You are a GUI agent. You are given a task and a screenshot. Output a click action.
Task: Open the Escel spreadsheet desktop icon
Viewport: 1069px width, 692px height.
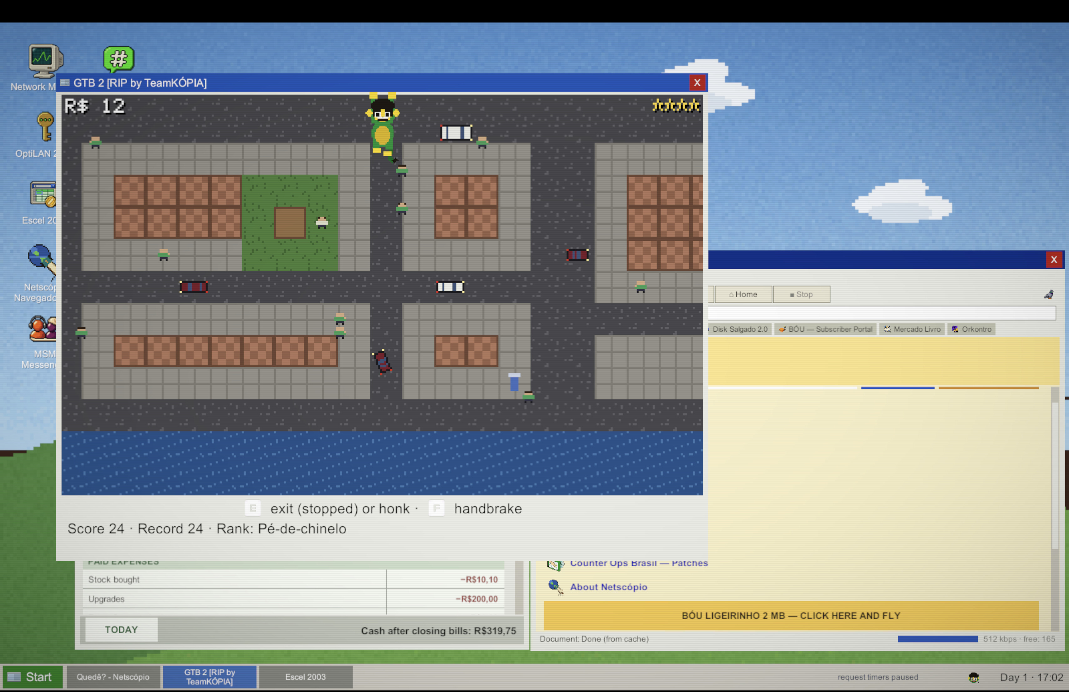43,194
